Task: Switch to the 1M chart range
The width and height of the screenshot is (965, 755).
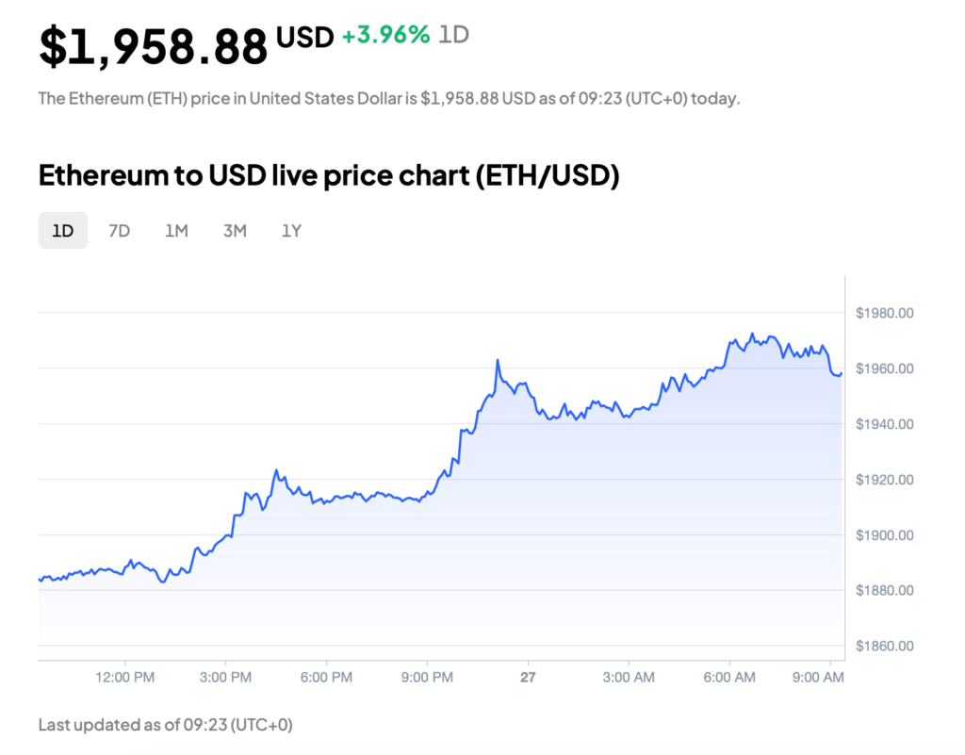Action: tap(176, 231)
